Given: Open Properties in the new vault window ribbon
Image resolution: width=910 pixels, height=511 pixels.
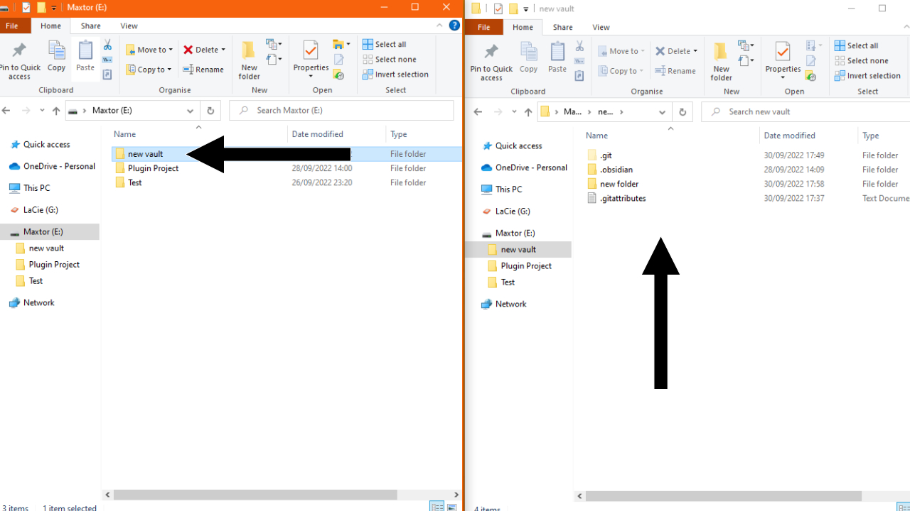Looking at the screenshot, I should tap(783, 59).
